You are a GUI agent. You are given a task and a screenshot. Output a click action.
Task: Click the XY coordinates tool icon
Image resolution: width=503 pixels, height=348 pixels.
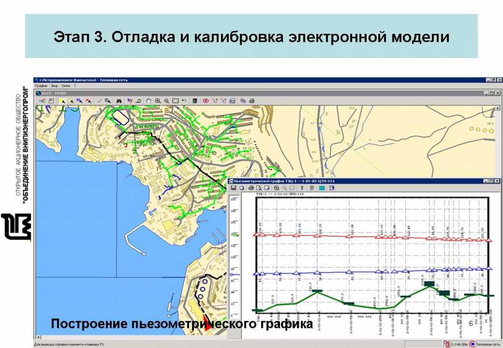click(x=130, y=100)
